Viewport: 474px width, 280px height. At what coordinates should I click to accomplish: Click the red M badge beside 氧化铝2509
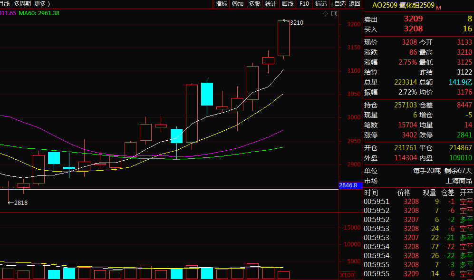click(438, 8)
